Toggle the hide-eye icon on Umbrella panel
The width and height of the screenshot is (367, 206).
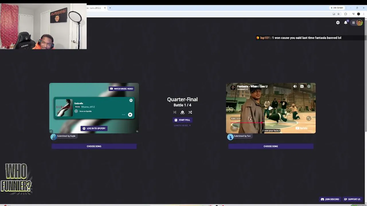coord(137,132)
